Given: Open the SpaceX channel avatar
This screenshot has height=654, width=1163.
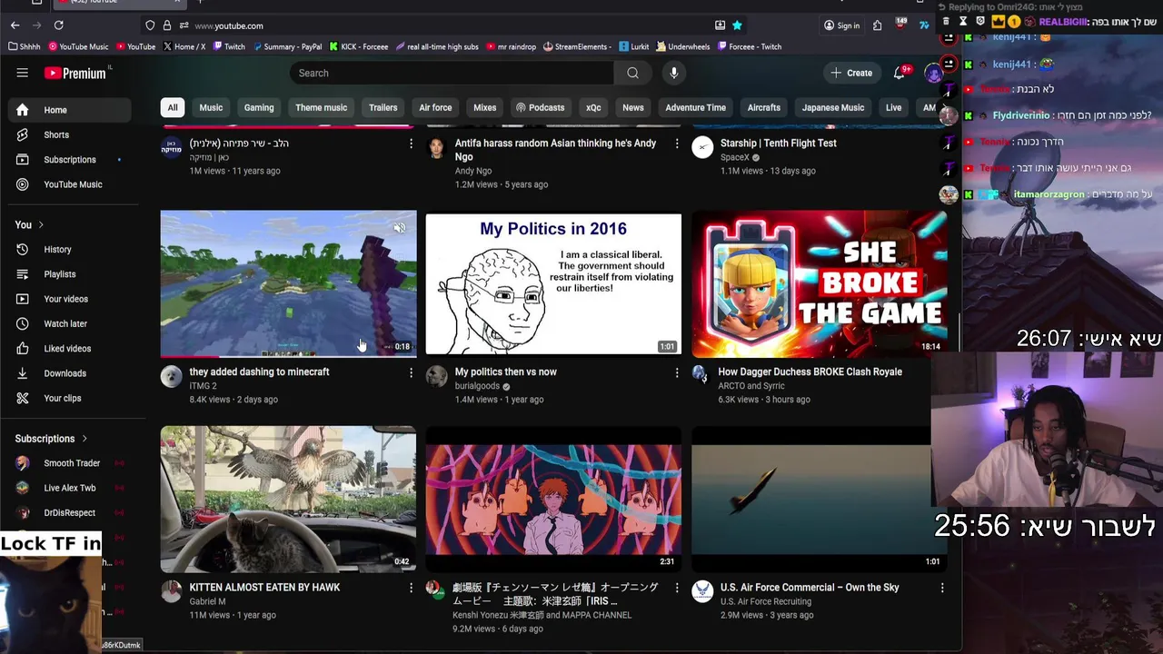Looking at the screenshot, I should 702,148.
